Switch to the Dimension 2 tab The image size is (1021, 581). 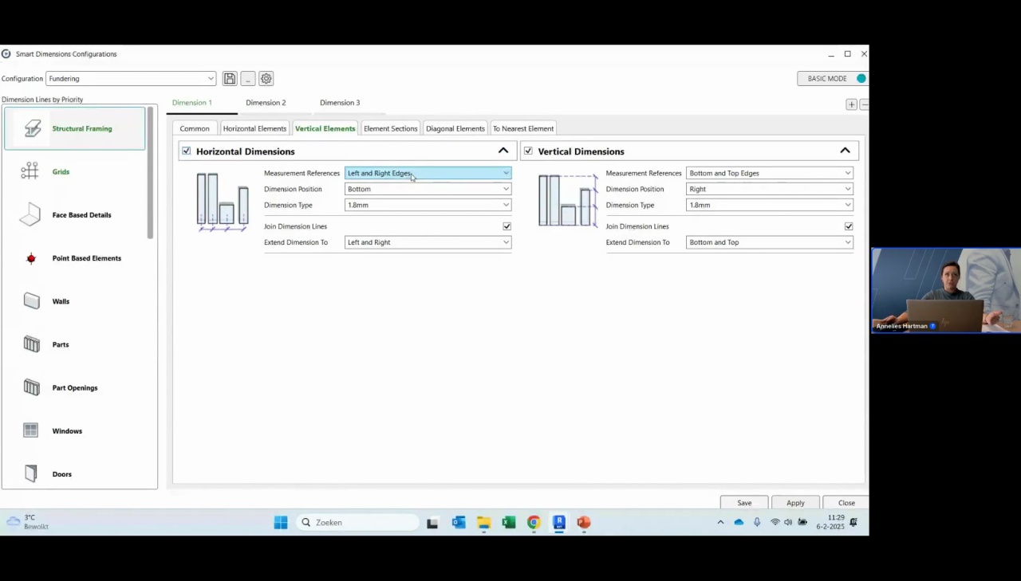click(x=266, y=103)
